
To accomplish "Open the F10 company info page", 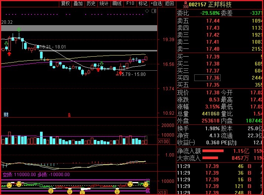I will (x=130, y=4).
